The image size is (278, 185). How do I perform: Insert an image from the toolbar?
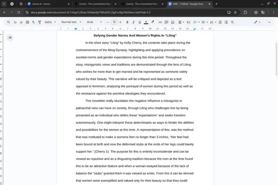tap(172, 22)
